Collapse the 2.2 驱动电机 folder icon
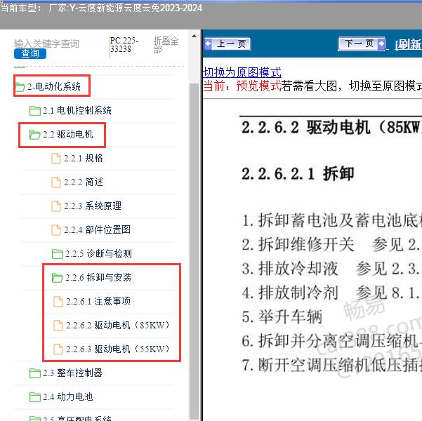422x421 pixels. click(34, 135)
